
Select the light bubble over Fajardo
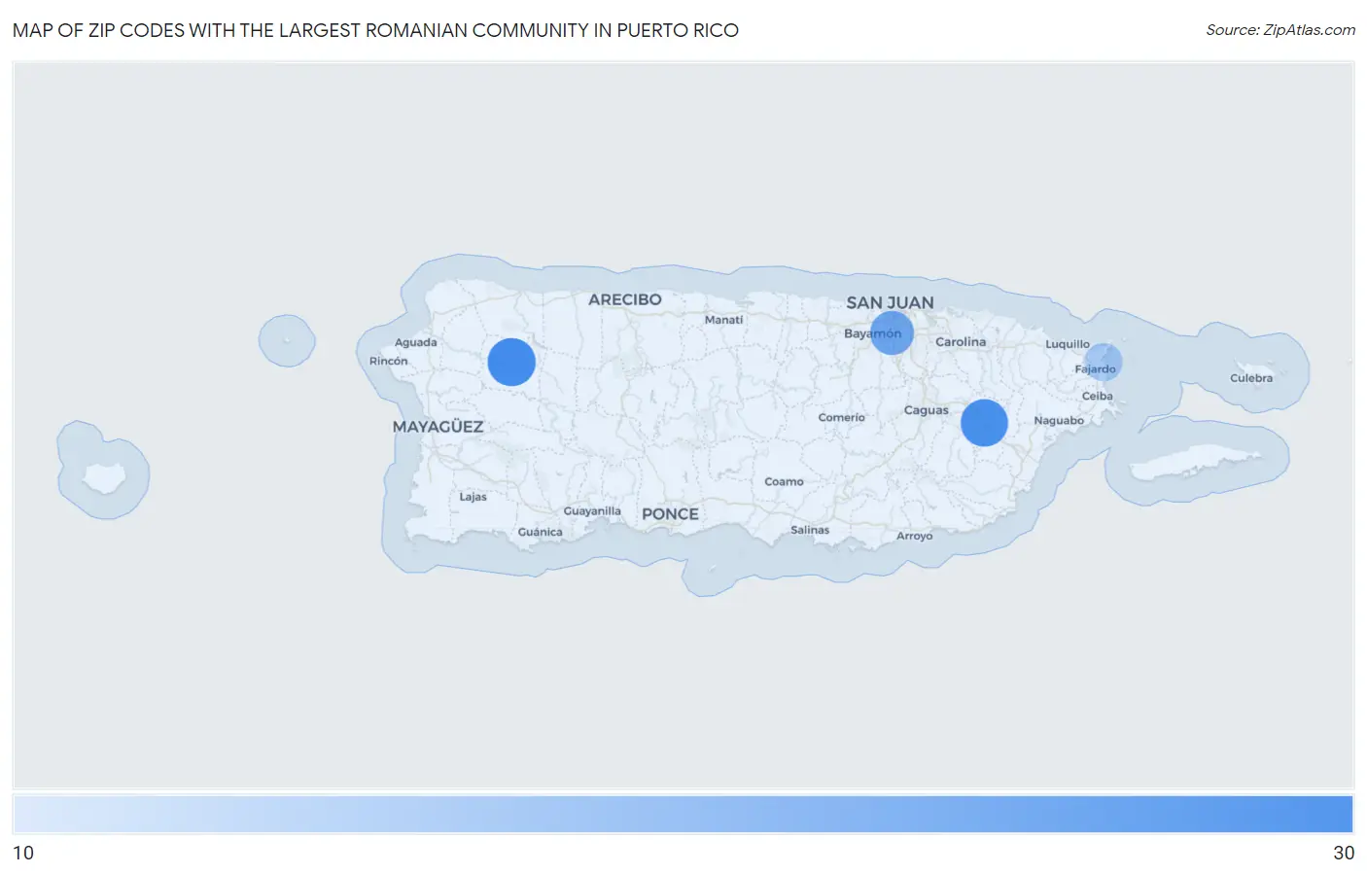pos(1104,362)
